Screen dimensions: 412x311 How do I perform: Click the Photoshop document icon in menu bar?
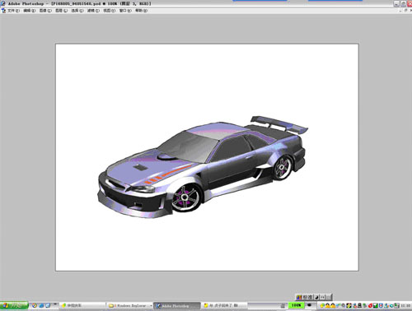coord(3,11)
